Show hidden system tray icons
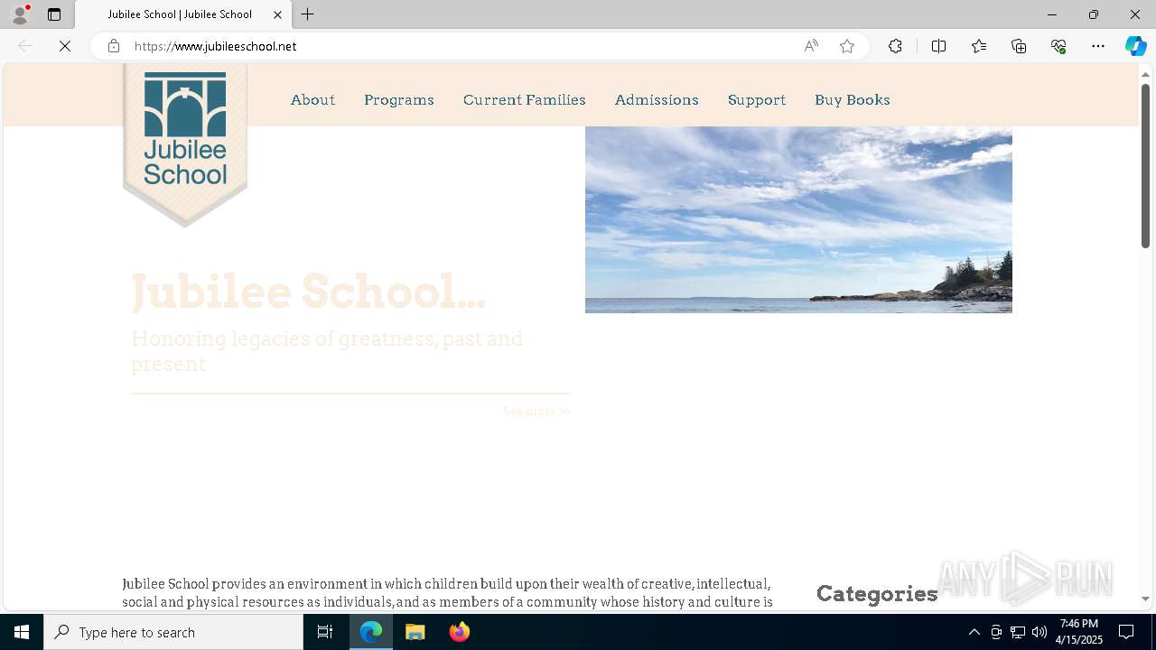Viewport: 1156px width, 650px height. coord(974,632)
